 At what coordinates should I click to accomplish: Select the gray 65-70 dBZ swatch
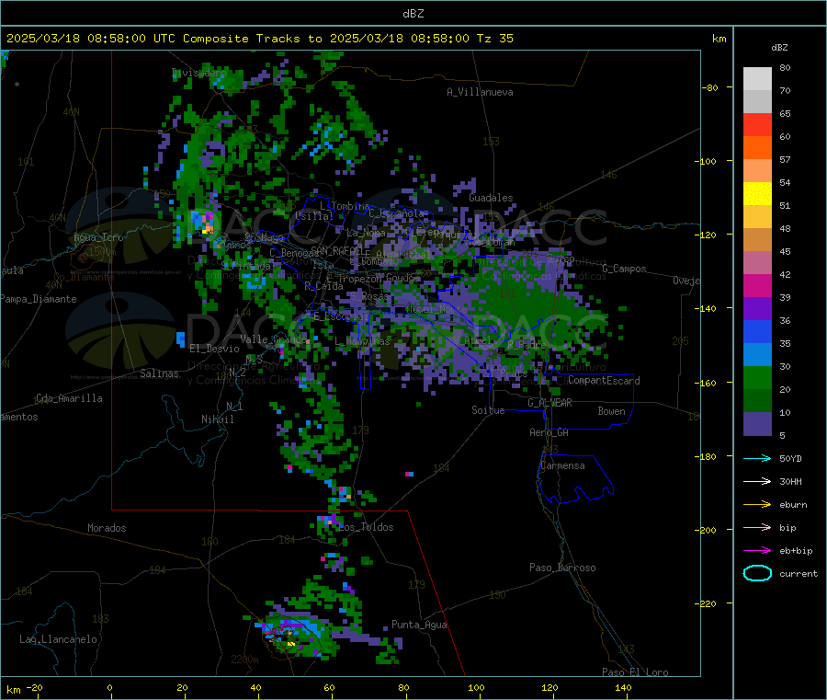(757, 102)
